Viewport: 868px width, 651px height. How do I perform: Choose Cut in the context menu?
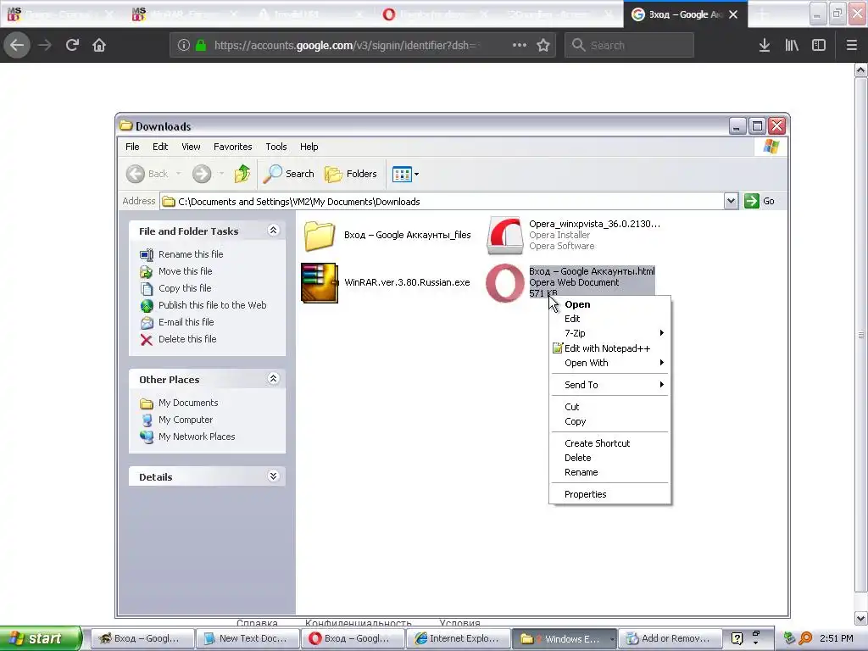tap(610, 407)
